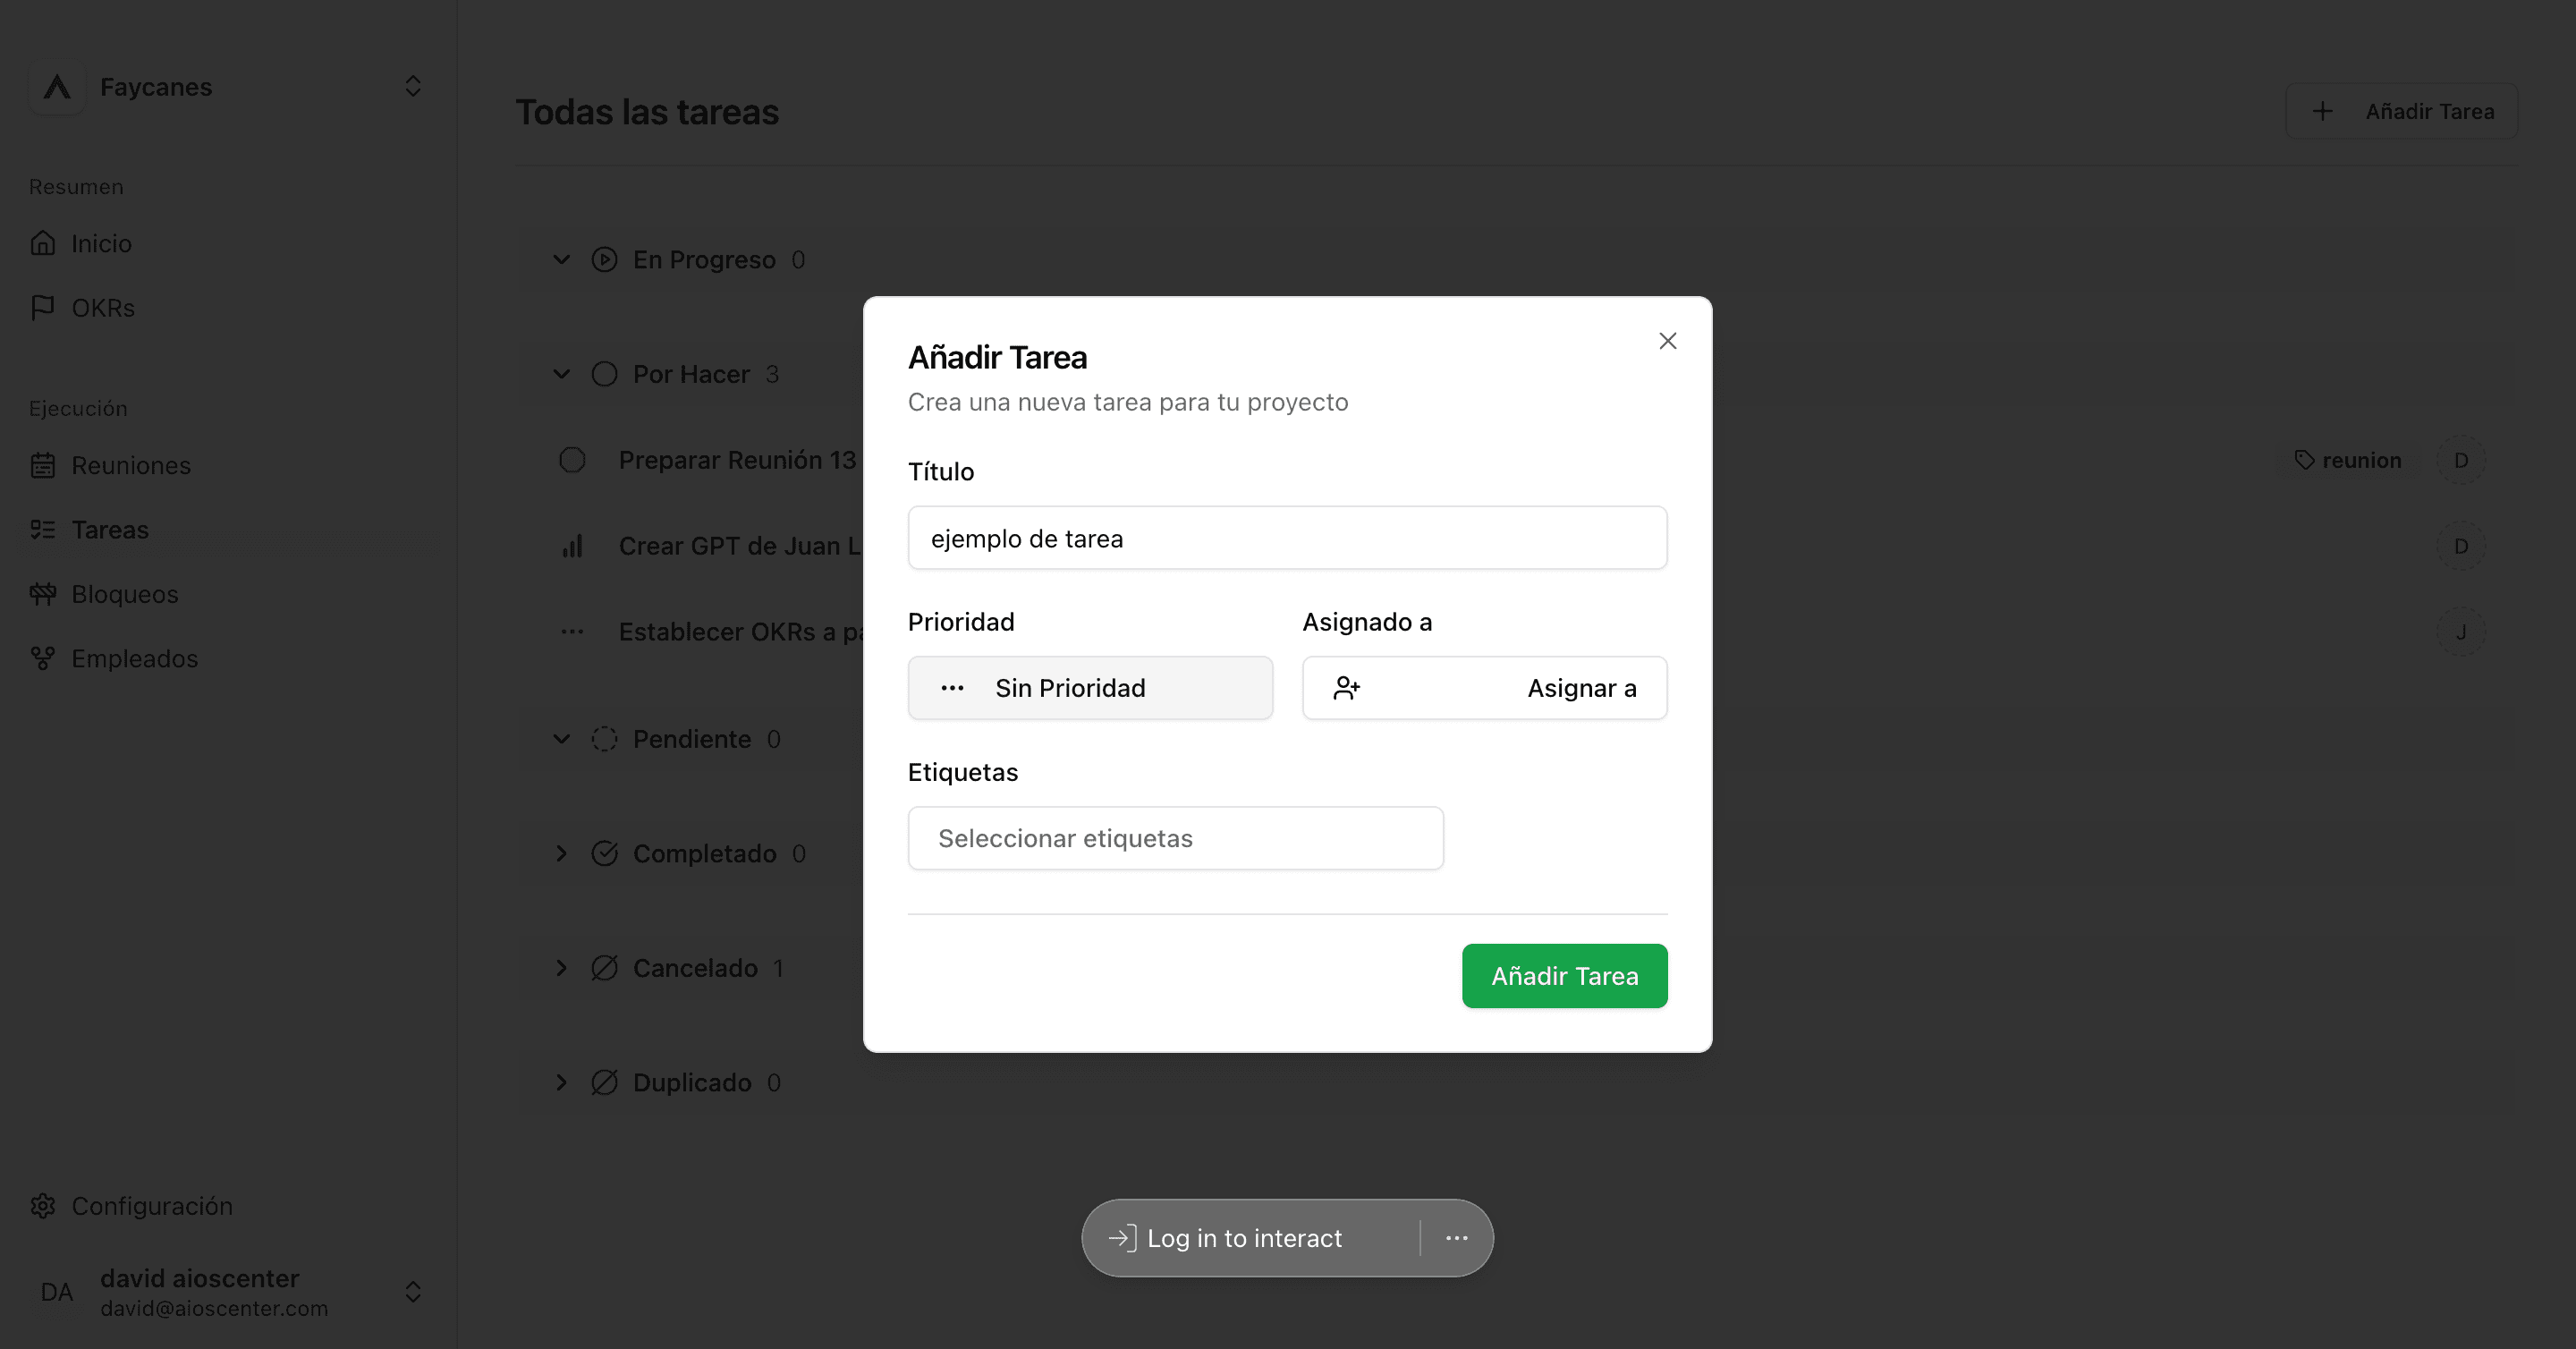Click priority bars icon of Crear GPT task

(572, 546)
